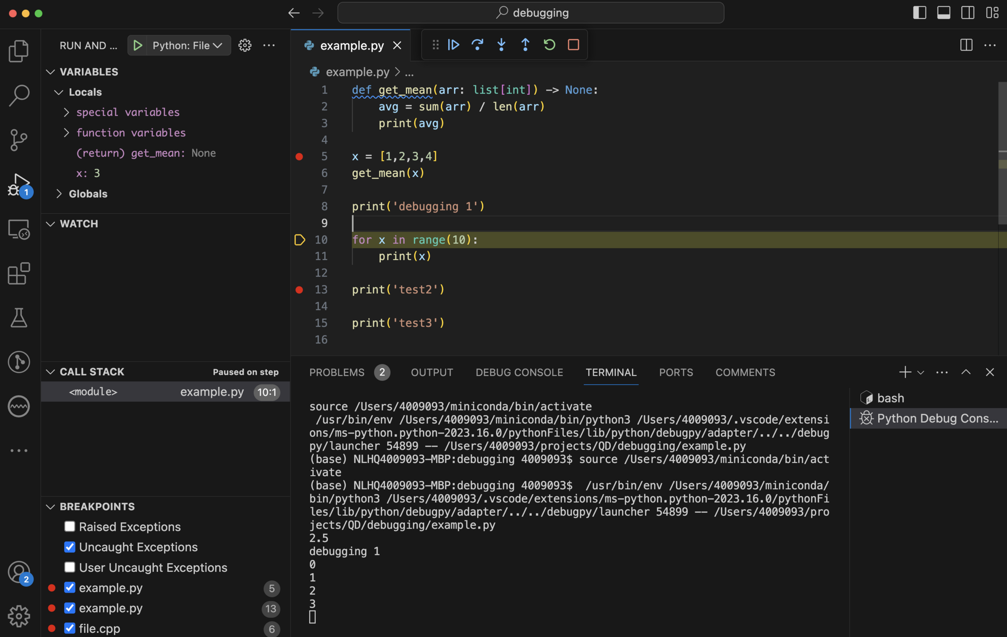Enable Raised Exceptions breakpoint
Image resolution: width=1007 pixels, height=637 pixels.
click(x=70, y=527)
